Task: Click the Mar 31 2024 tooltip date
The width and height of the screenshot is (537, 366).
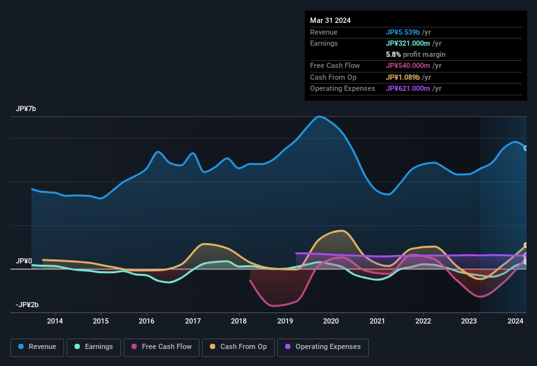Action: (330, 20)
